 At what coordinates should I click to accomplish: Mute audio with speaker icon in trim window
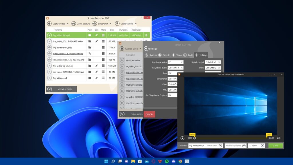(x=278, y=138)
